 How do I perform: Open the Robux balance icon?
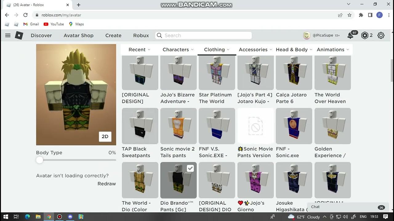click(x=365, y=36)
